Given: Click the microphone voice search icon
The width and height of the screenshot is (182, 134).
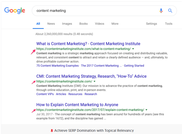Looking at the screenshot, I should (x=161, y=11).
